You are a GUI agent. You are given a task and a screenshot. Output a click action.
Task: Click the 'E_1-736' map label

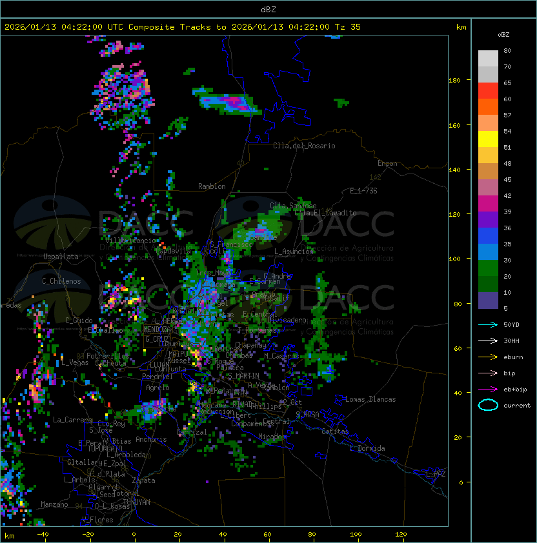(363, 191)
